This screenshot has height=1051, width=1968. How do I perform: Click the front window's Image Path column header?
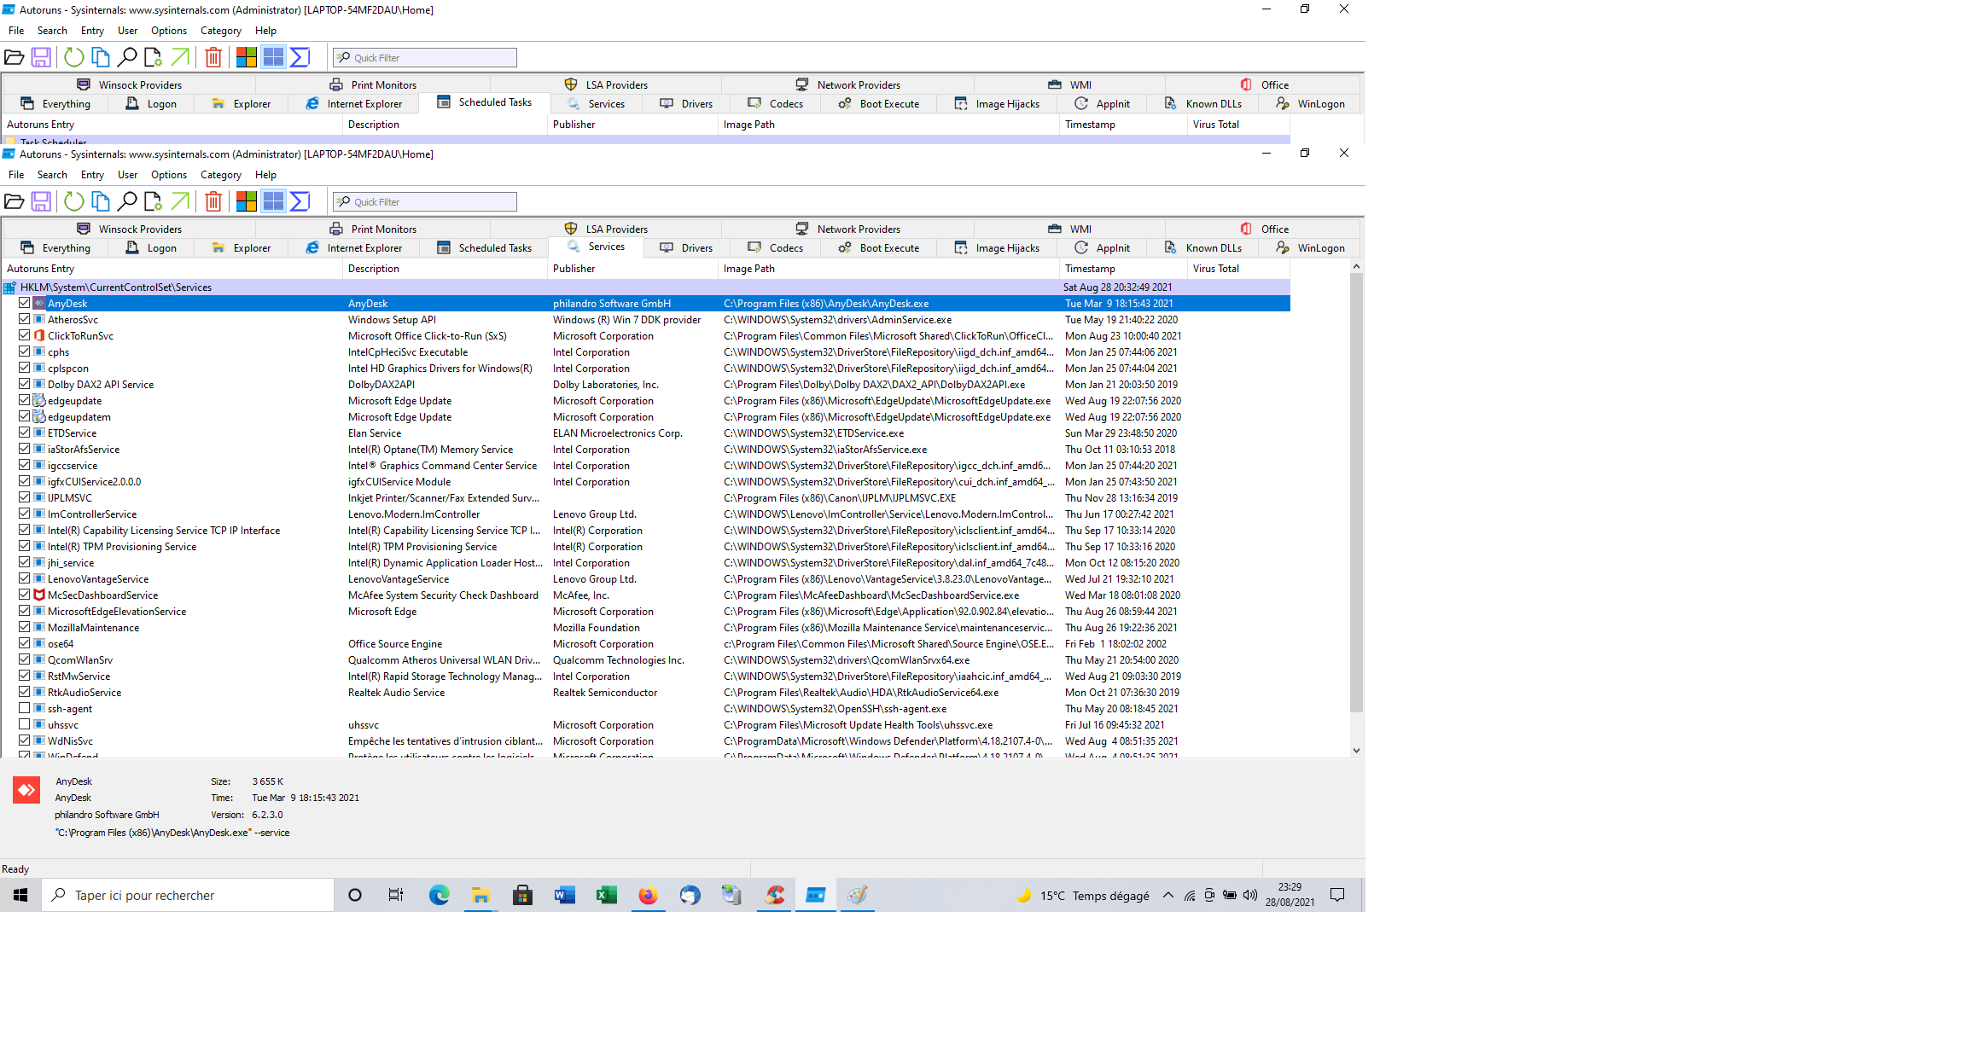[x=888, y=269]
